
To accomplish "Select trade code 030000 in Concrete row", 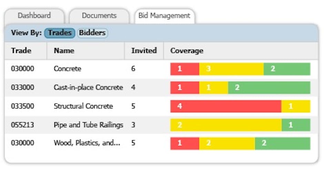I will pos(22,69).
